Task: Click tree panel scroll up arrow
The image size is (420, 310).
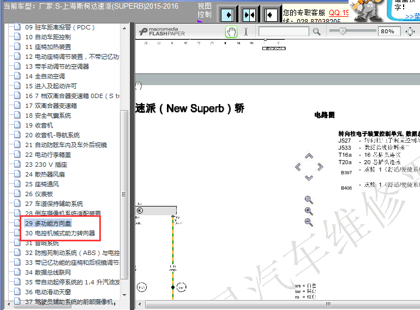Action: click(124, 28)
